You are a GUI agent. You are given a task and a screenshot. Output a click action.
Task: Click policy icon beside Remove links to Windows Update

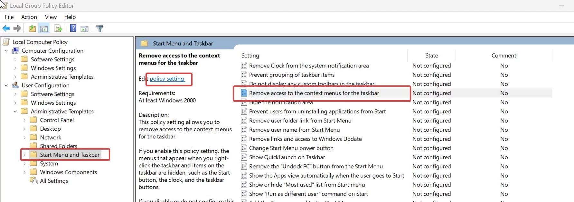[244, 139]
